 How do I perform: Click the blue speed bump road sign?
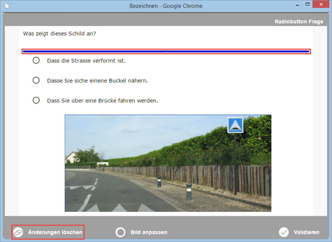point(235,125)
